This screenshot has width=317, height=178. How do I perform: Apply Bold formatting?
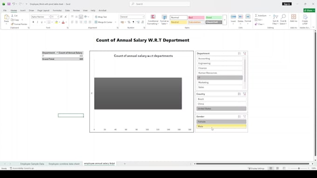(33, 22)
